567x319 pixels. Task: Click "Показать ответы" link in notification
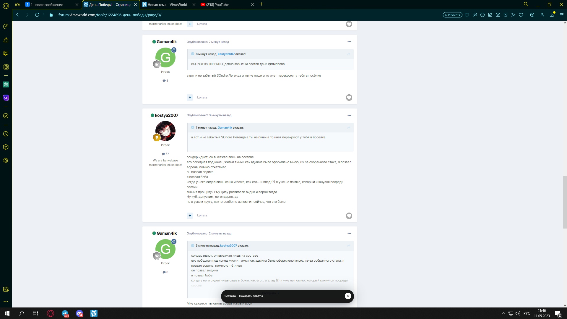click(x=251, y=296)
